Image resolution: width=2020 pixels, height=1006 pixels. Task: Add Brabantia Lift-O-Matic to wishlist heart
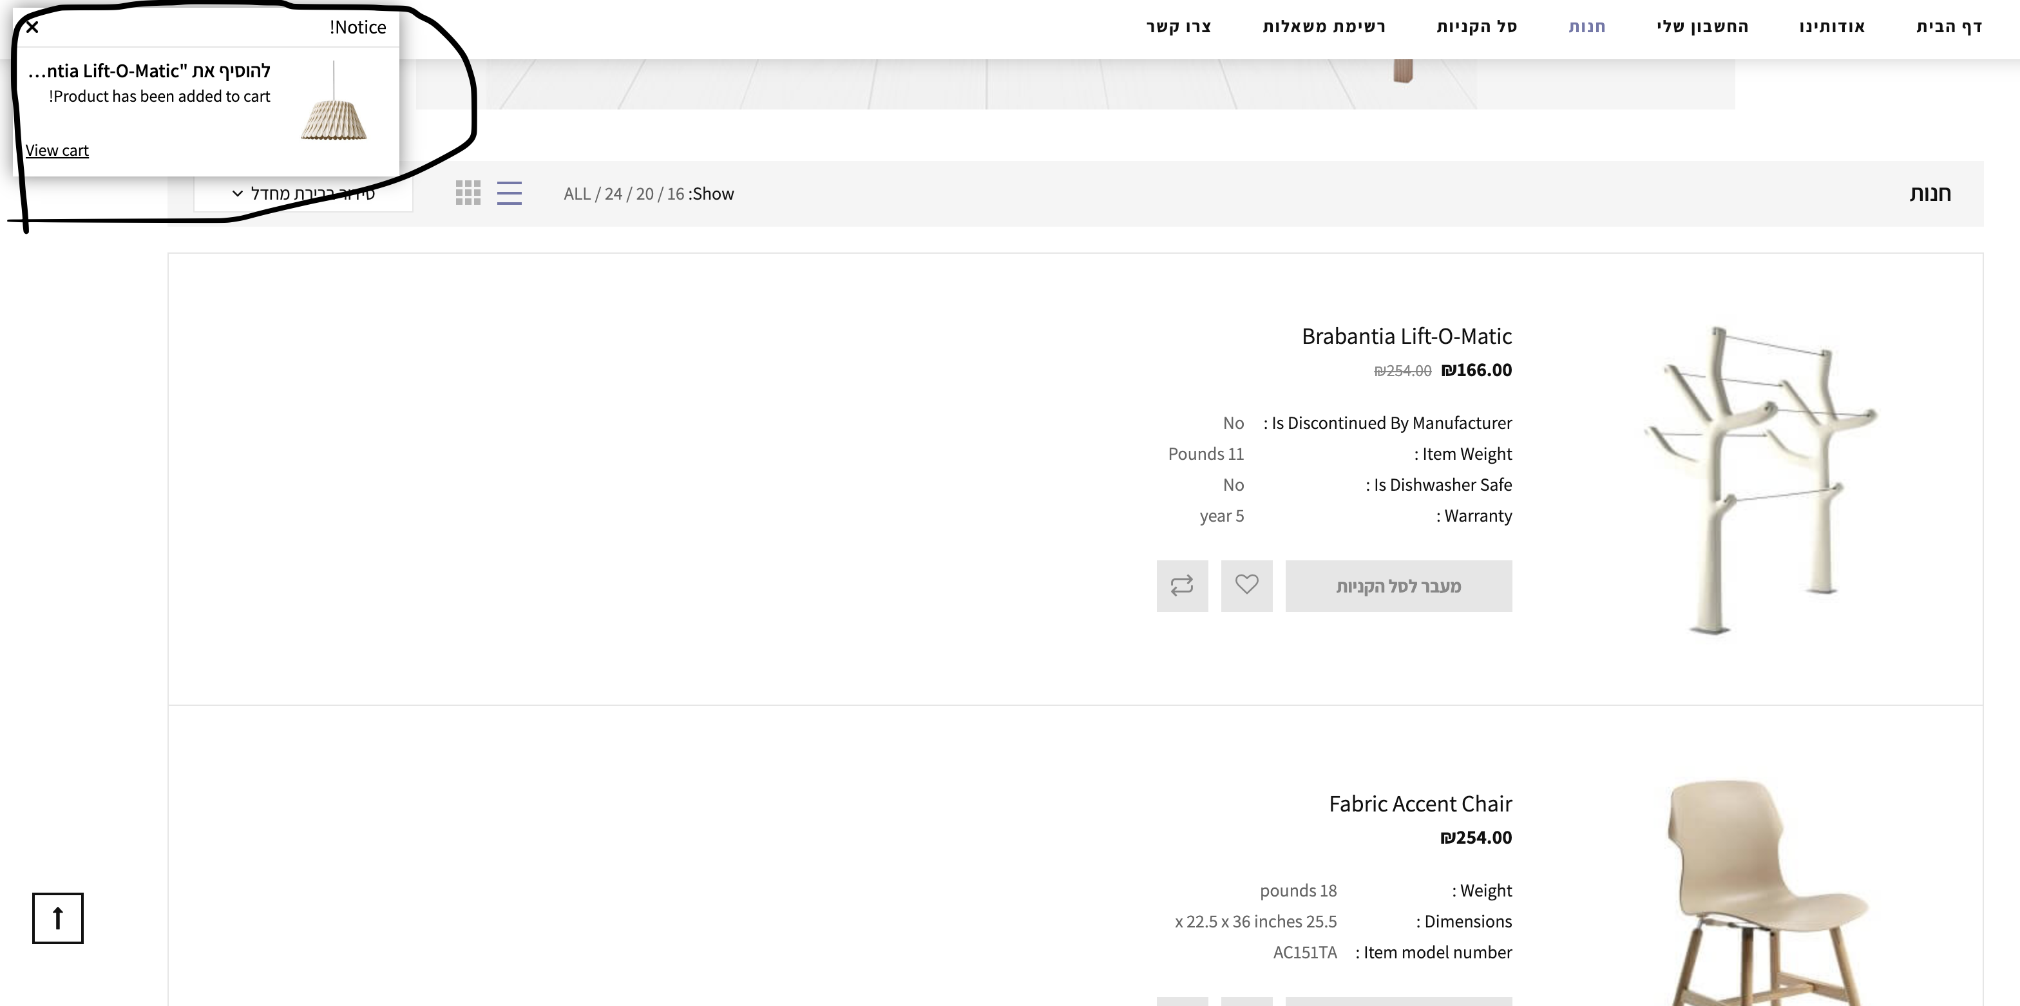1246,585
